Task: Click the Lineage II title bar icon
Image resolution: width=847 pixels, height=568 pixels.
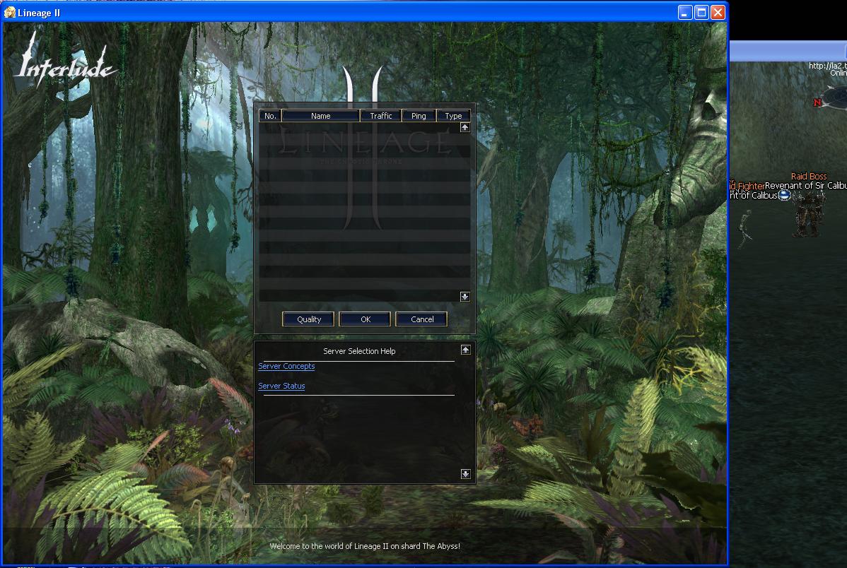Action: pyautogui.click(x=10, y=12)
